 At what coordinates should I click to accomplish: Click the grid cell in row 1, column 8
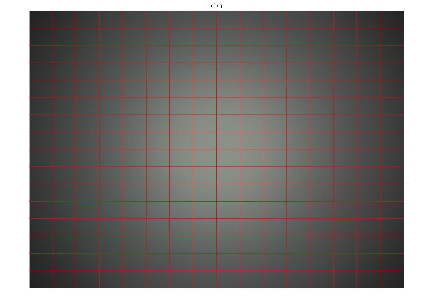[205, 19]
